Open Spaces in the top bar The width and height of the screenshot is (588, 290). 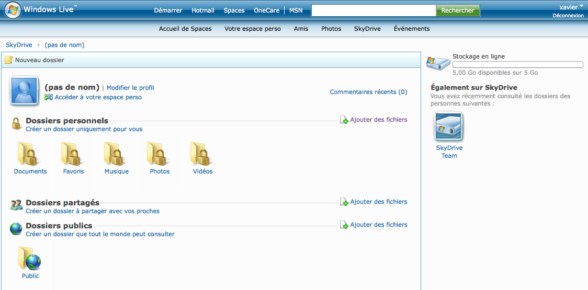[234, 10]
